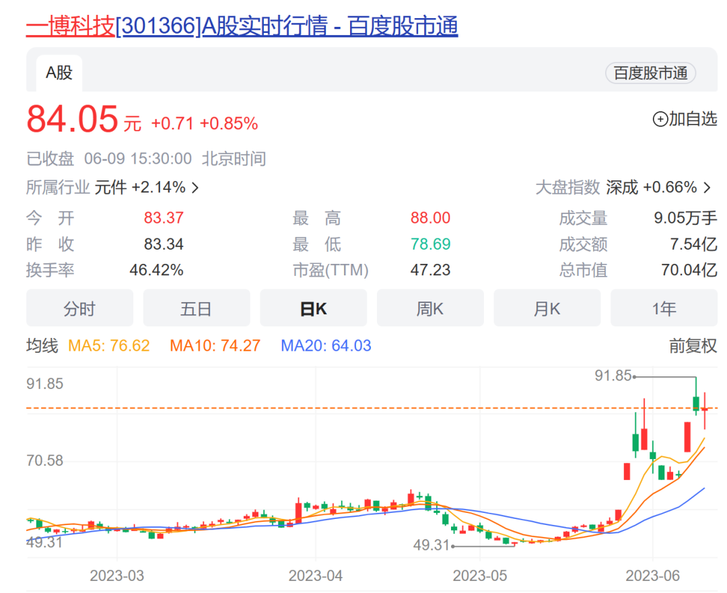Click the 2023-06 date axis label
Screen dimensions: 727x593
(652, 576)
